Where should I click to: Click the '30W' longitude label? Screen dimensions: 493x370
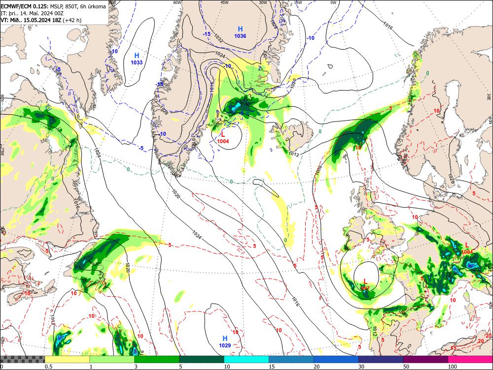coord(263,2)
